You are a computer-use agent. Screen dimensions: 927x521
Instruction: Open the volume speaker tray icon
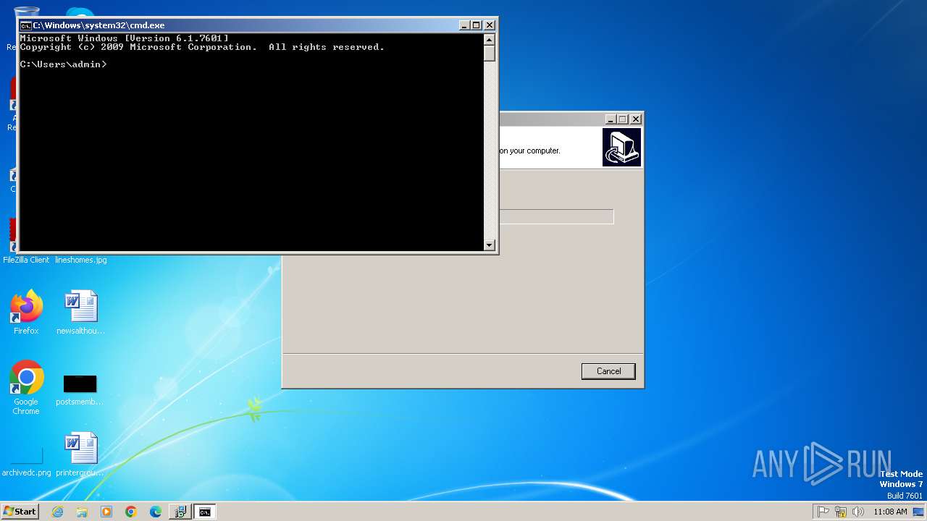point(858,512)
